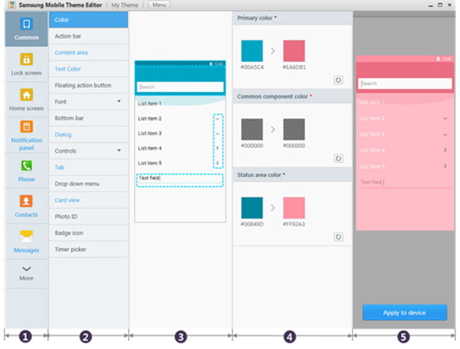Open the Menu button in title bar
Viewport: 460px width, 349px height.
(159, 5)
